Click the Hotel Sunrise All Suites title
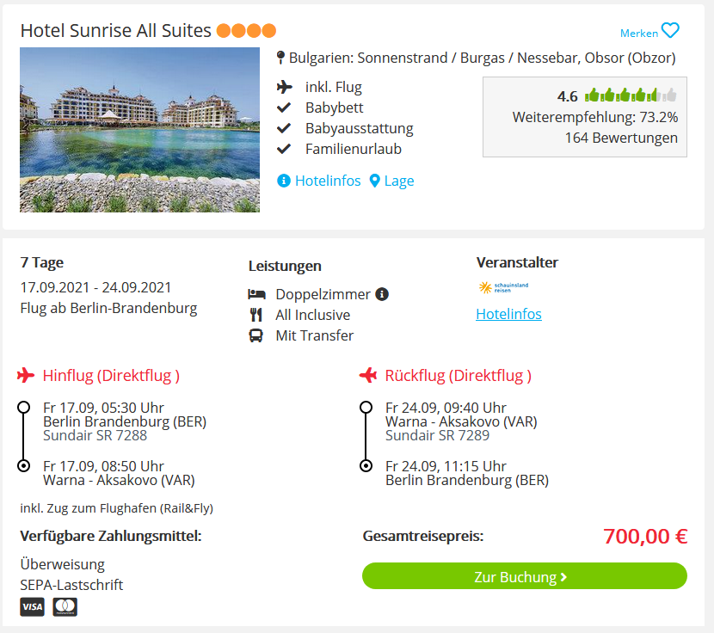714x633 pixels. click(115, 30)
